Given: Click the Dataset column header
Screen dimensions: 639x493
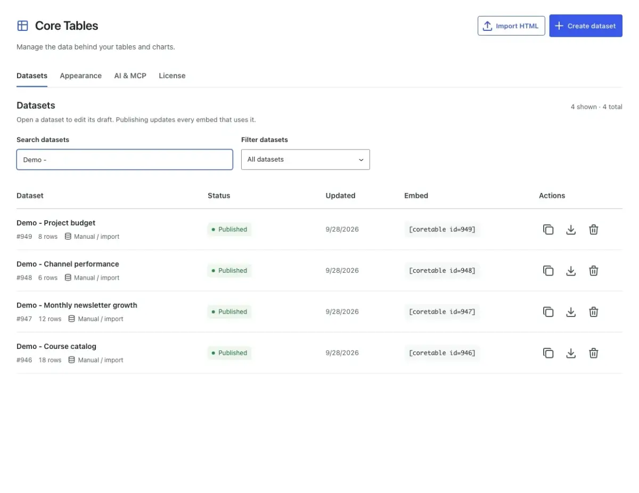Looking at the screenshot, I should coord(30,196).
